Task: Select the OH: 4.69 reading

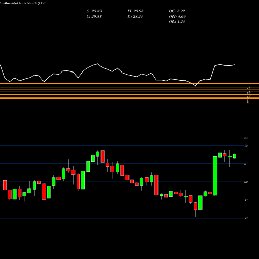Action: tap(178, 17)
